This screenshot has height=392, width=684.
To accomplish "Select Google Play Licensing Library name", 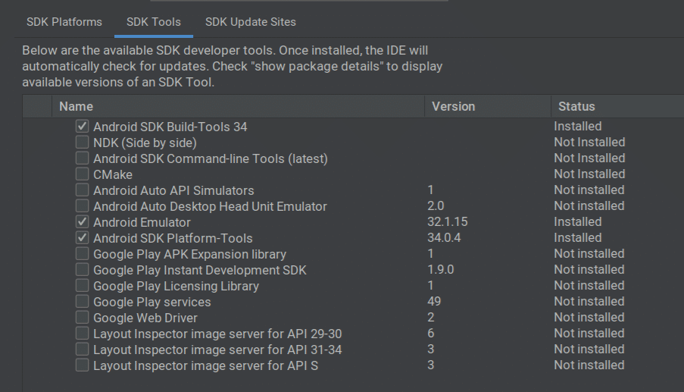I will pos(176,287).
